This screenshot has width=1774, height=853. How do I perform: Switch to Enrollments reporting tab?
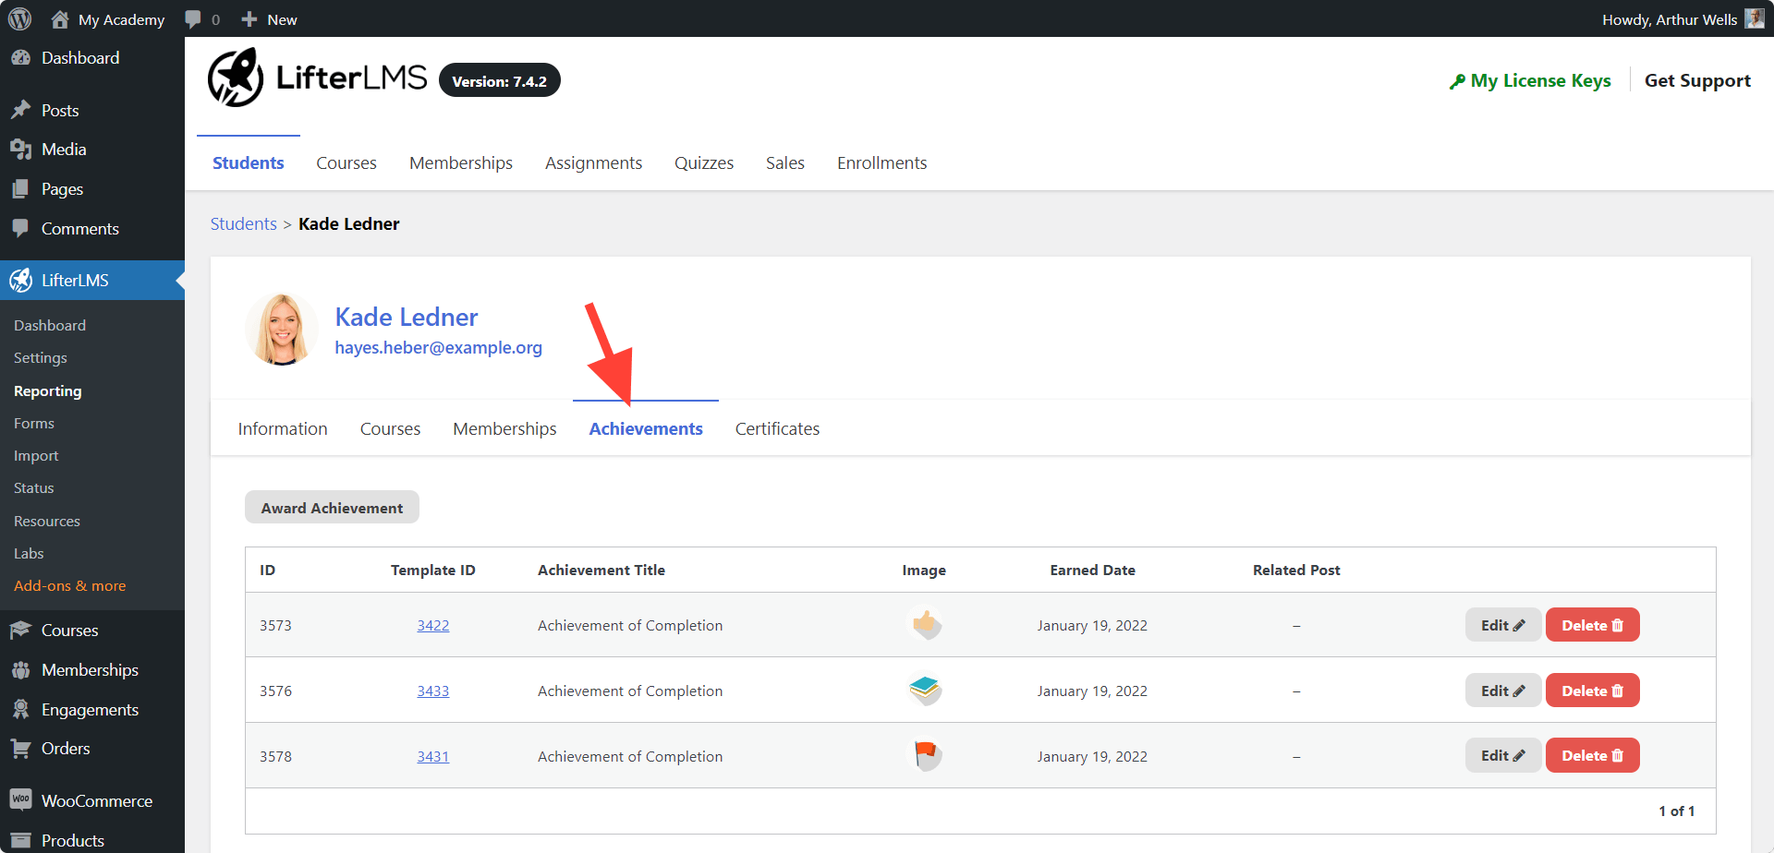[x=881, y=162]
